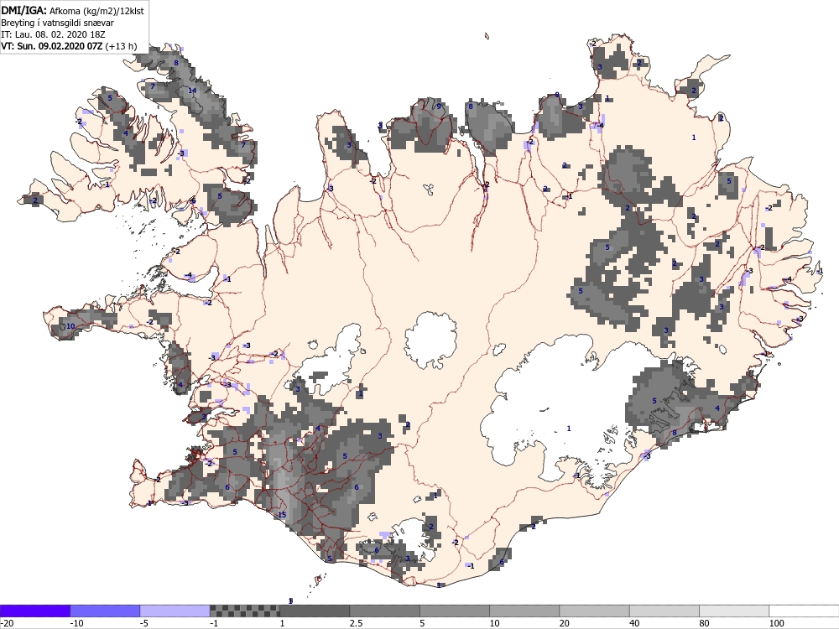Screen dimensions: 839x629
Task: Click the "DMI/IGA: Afkoma (kg/m2)/12klst" title line
Action: pos(72,10)
